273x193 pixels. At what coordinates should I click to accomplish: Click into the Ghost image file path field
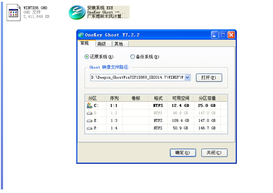[138, 77]
